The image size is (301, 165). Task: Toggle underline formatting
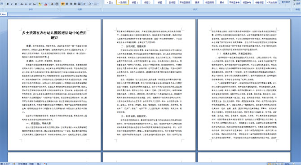pyautogui.click(x=16, y=4)
